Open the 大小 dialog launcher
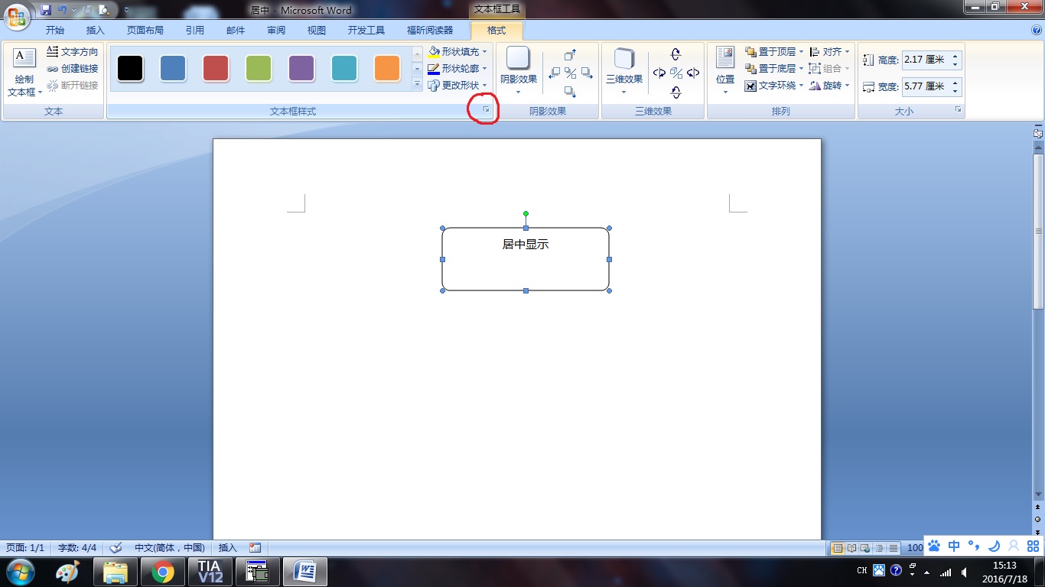1045x587 pixels. tap(958, 111)
